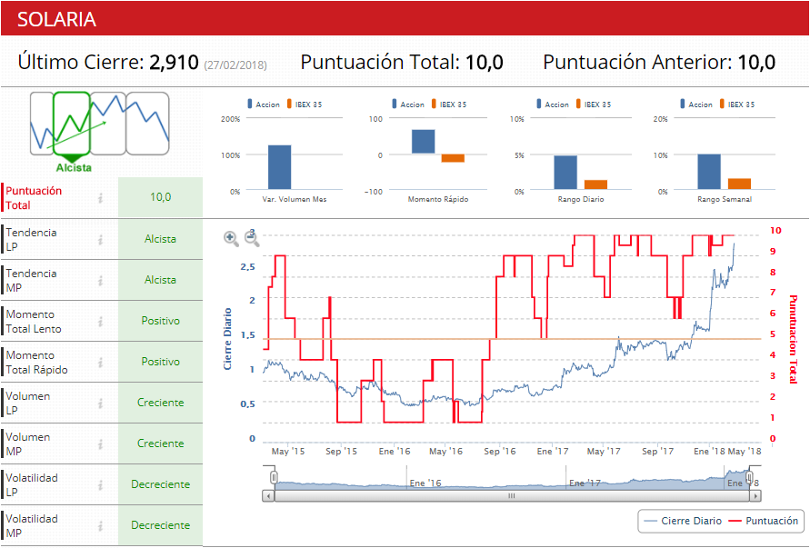The image size is (810, 548).
Task: Click the Puntuacion Total red axis title
Action: click(x=793, y=340)
